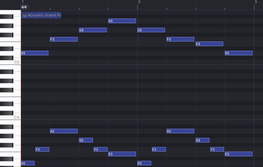Select the A5 note
Screen dimensions: 263x167
[122, 21]
